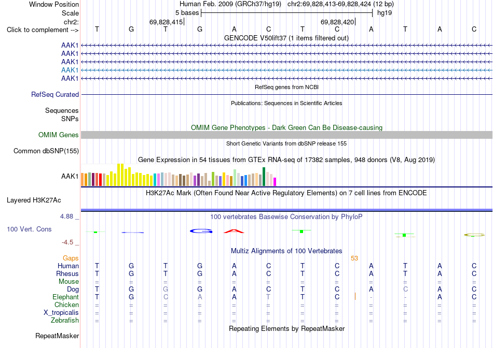493x348 pixels.
Task: Click the gray OMIM Genes bar
Action: tap(286, 135)
